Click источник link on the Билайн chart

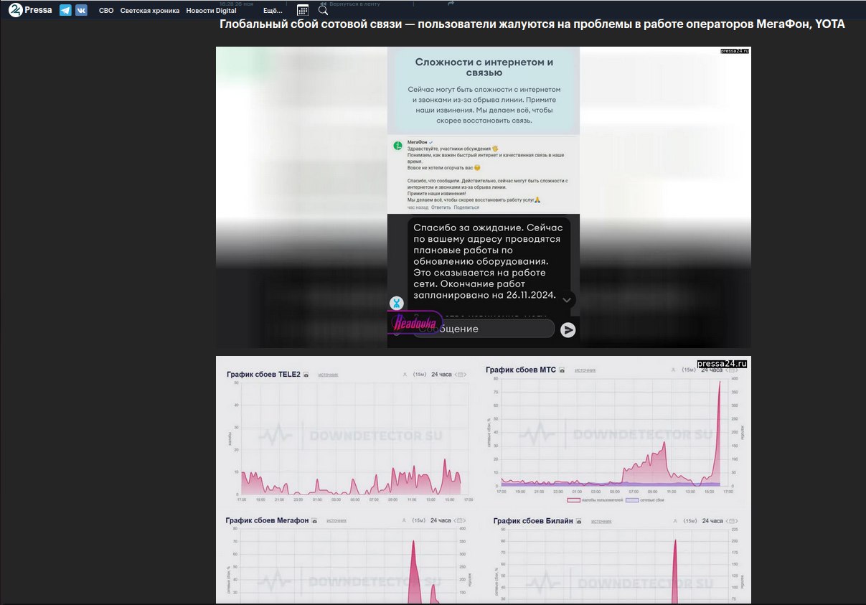point(601,521)
